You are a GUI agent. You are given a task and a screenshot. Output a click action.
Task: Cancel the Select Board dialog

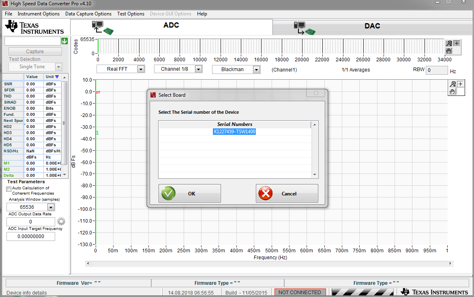287,193
